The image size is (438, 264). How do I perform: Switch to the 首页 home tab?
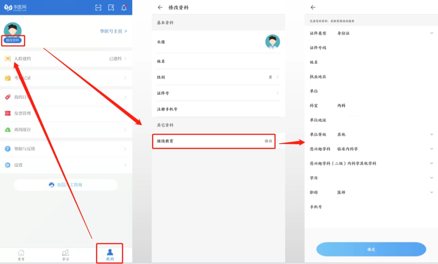(21, 255)
